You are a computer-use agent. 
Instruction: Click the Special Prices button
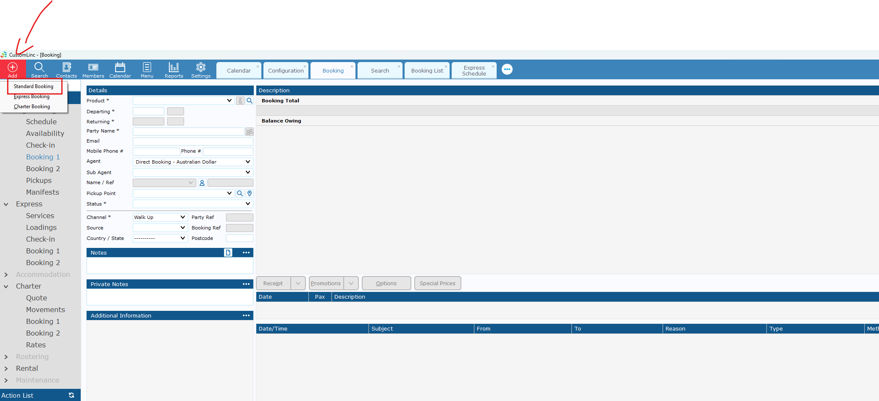[437, 283]
